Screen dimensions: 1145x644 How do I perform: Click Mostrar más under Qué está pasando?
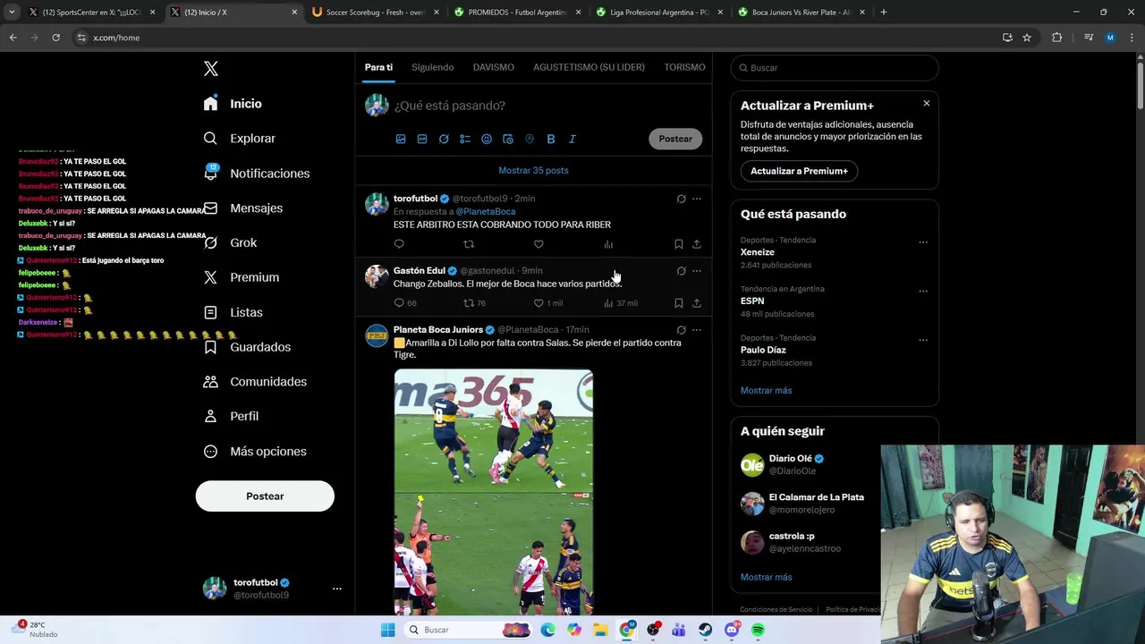tap(766, 390)
